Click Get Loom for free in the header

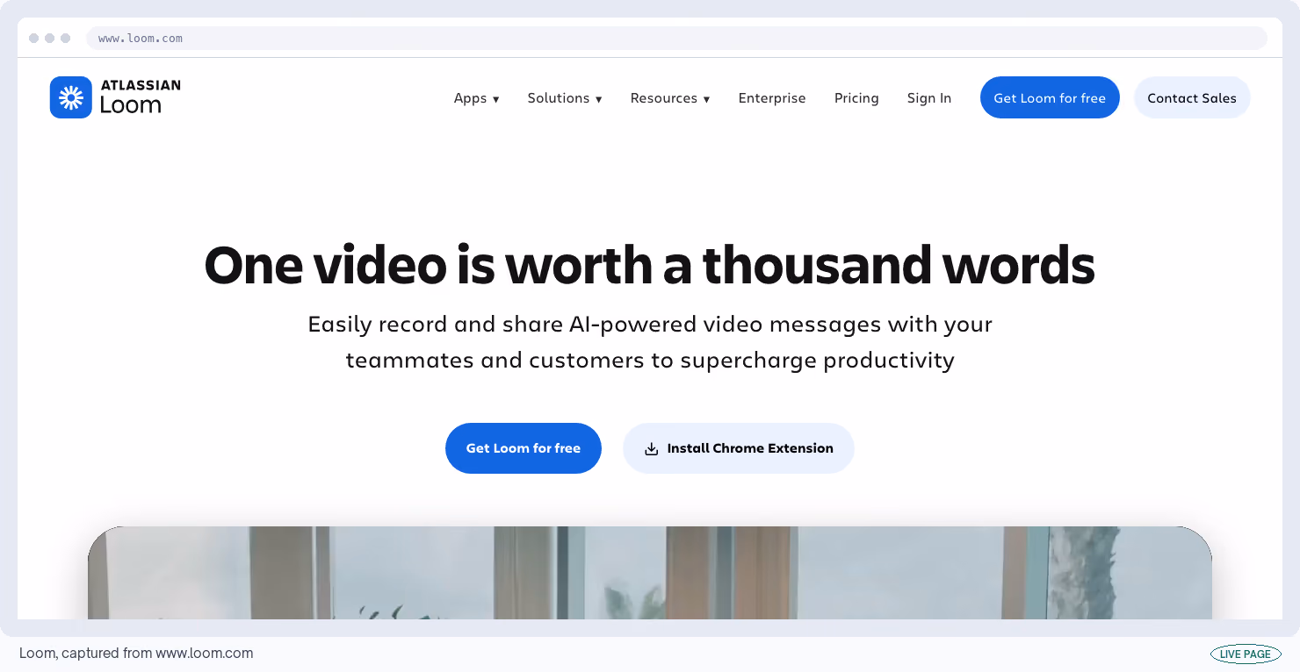click(1050, 97)
